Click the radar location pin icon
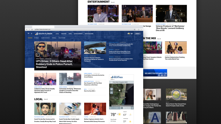This screenshot has width=221, height=124. pyautogui.click(x=111, y=108)
